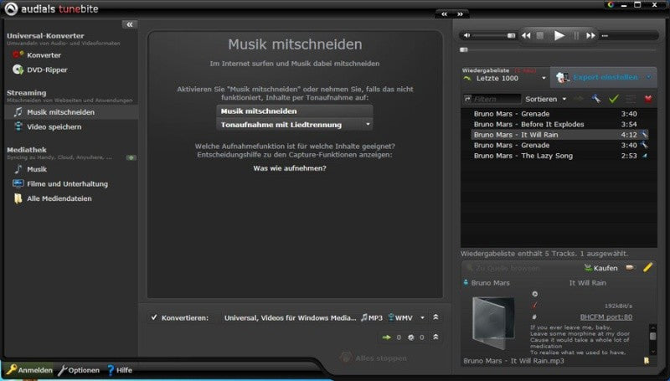Play the selected track
This screenshot has height=381, width=670.
(x=559, y=35)
